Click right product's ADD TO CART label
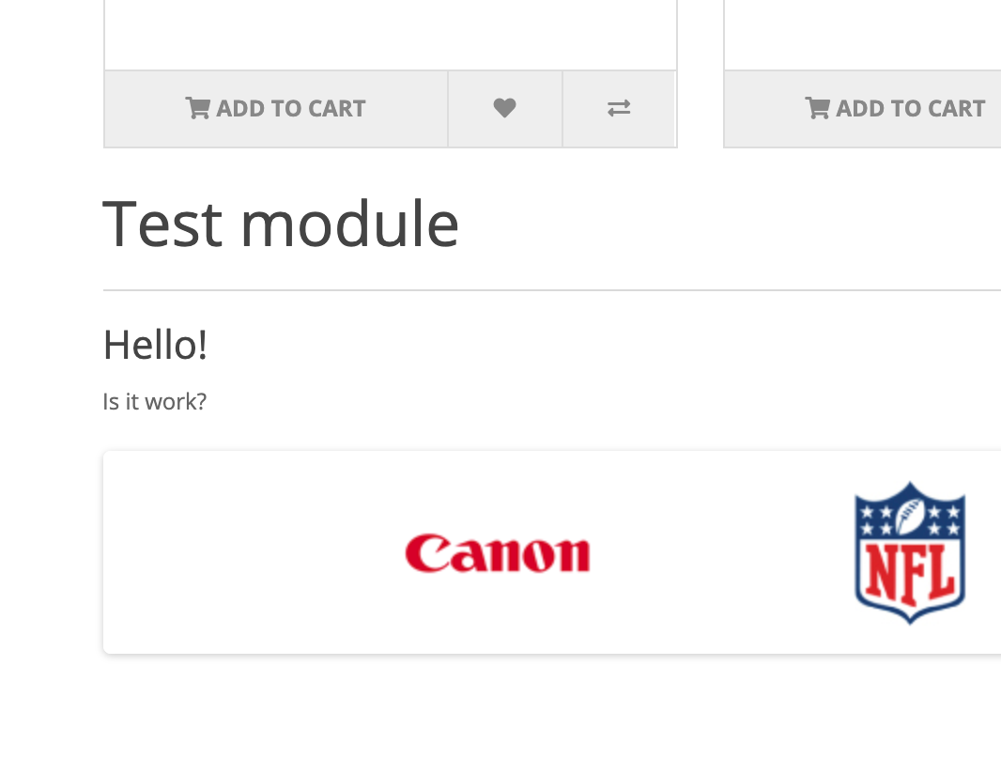 tap(911, 109)
